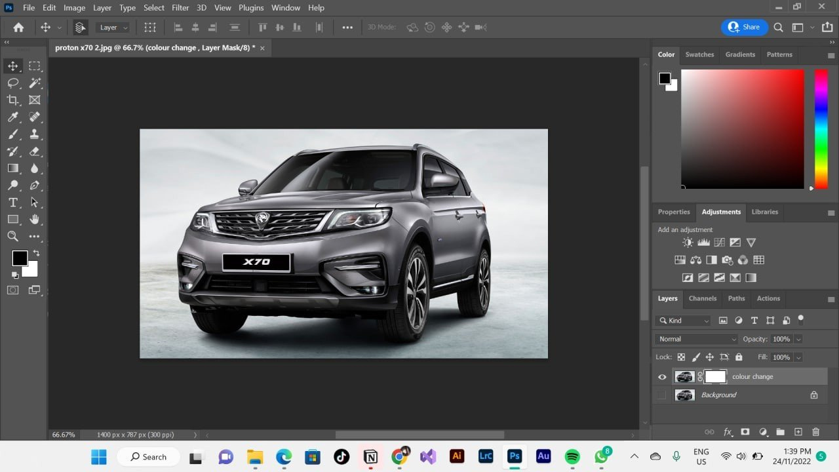Open the Normal blend mode dropdown

(x=696, y=339)
